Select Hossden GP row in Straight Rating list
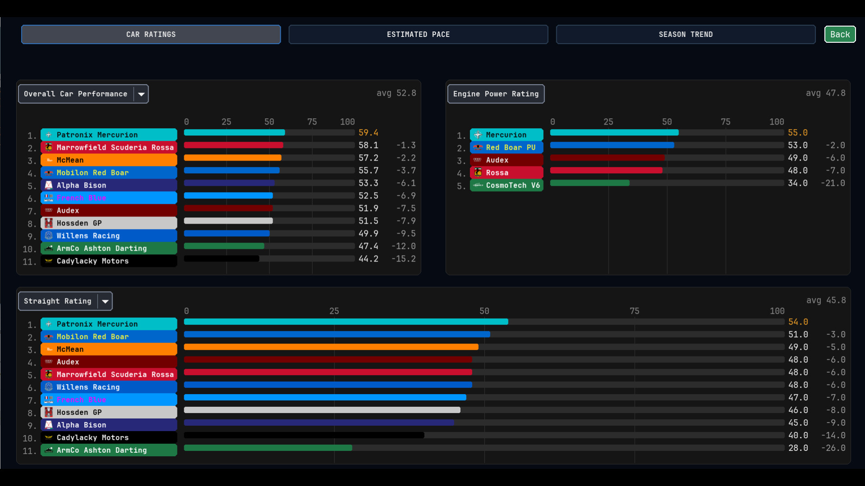865x486 pixels. point(109,412)
